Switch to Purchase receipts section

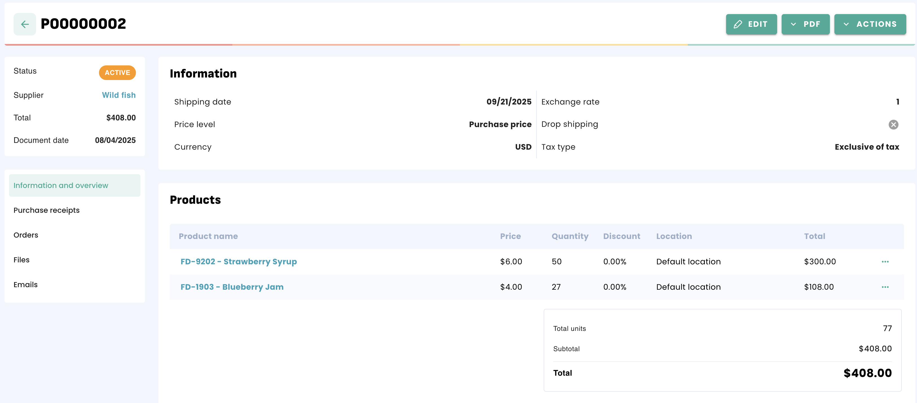click(46, 210)
